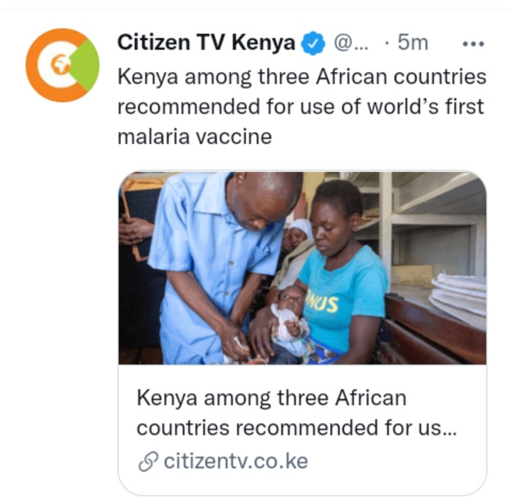Open the tweet via the 5m timestamp
This screenshot has width=513, height=500.
tap(413, 43)
